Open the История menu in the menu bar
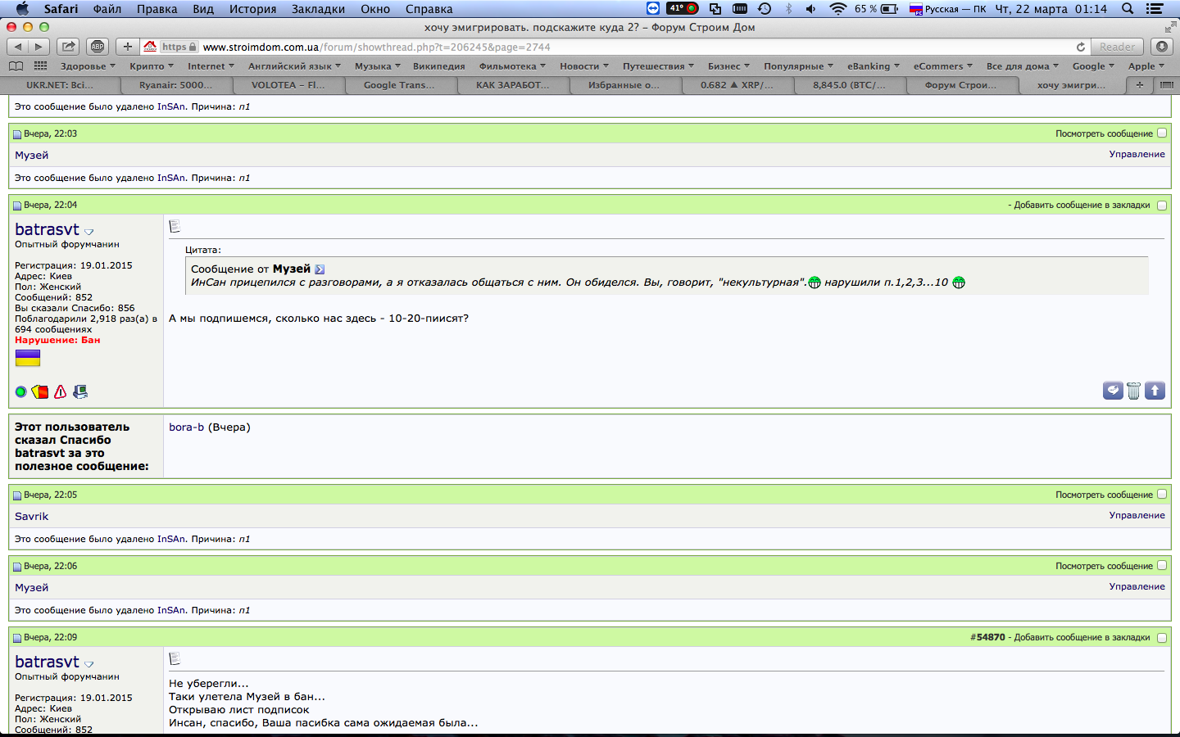The width and height of the screenshot is (1180, 737). coord(252,9)
